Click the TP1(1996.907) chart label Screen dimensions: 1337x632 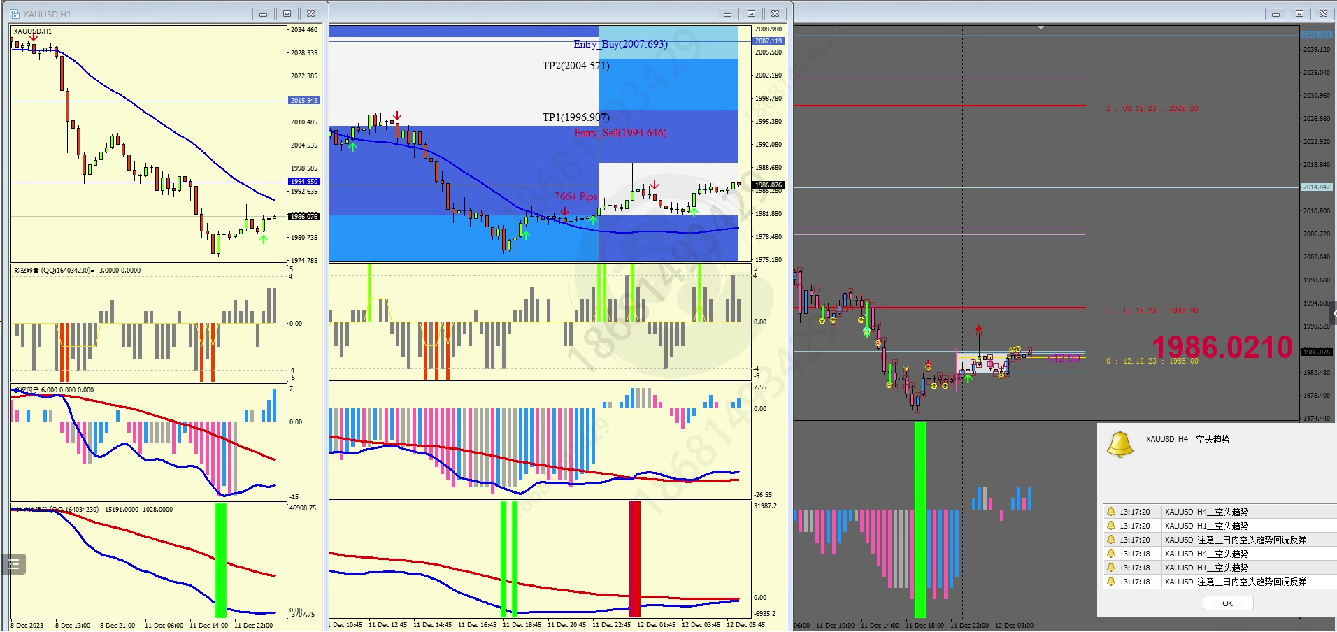coord(576,117)
